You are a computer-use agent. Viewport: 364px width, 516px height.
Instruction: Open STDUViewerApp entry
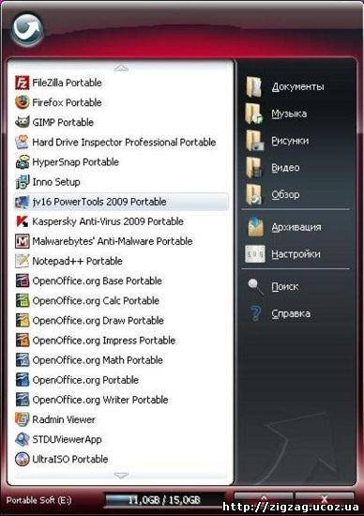point(121,439)
